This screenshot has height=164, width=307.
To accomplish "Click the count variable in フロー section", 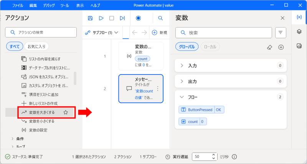I will pyautogui.click(x=193, y=122).
